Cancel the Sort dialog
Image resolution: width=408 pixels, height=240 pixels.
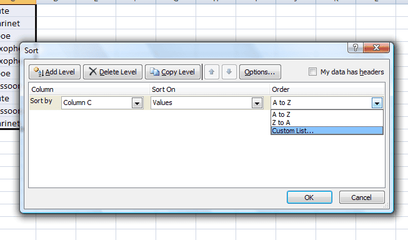(x=362, y=197)
